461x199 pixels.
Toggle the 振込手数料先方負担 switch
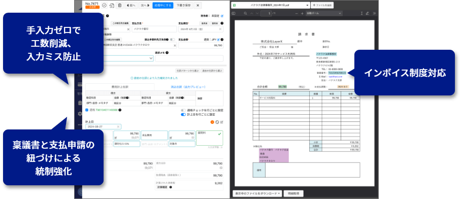[x=173, y=40]
